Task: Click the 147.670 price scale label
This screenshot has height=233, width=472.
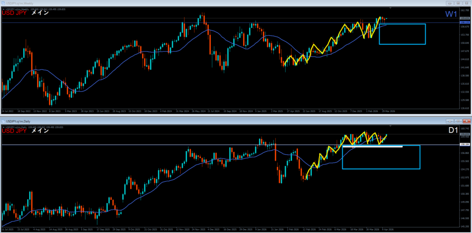Action: [x=465, y=51]
